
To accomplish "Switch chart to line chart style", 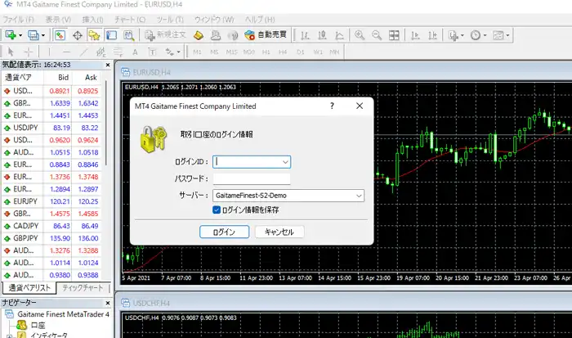I will click(x=339, y=35).
